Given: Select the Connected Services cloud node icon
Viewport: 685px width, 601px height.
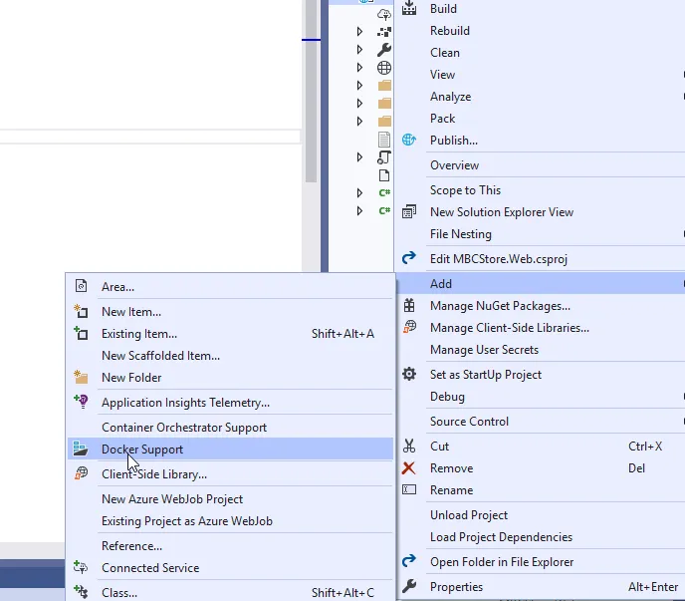Looking at the screenshot, I should tap(384, 14).
